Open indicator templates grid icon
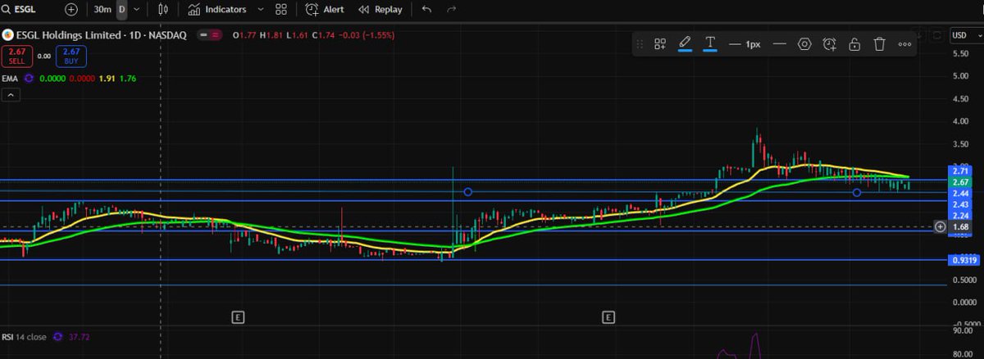The width and height of the screenshot is (984, 359). (x=281, y=10)
